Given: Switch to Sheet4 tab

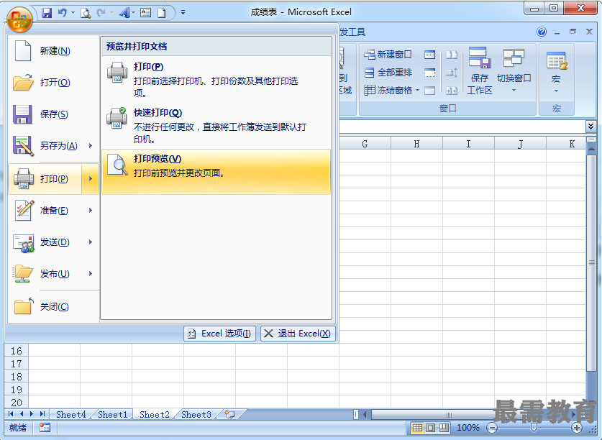Looking at the screenshot, I should (71, 415).
